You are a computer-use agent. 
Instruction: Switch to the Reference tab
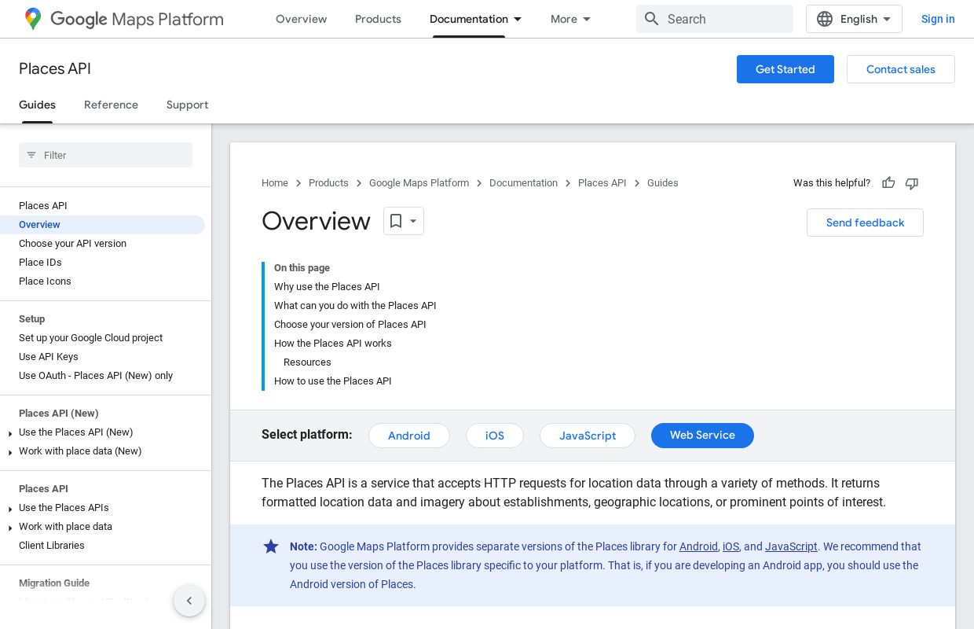pos(111,105)
